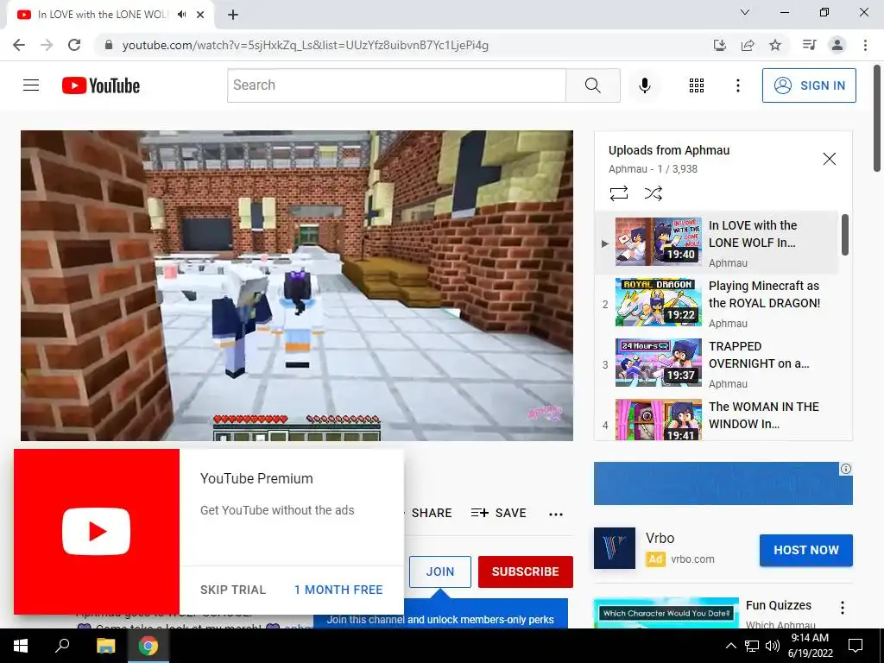
Task: Open a new browser tab
Action: [233, 15]
